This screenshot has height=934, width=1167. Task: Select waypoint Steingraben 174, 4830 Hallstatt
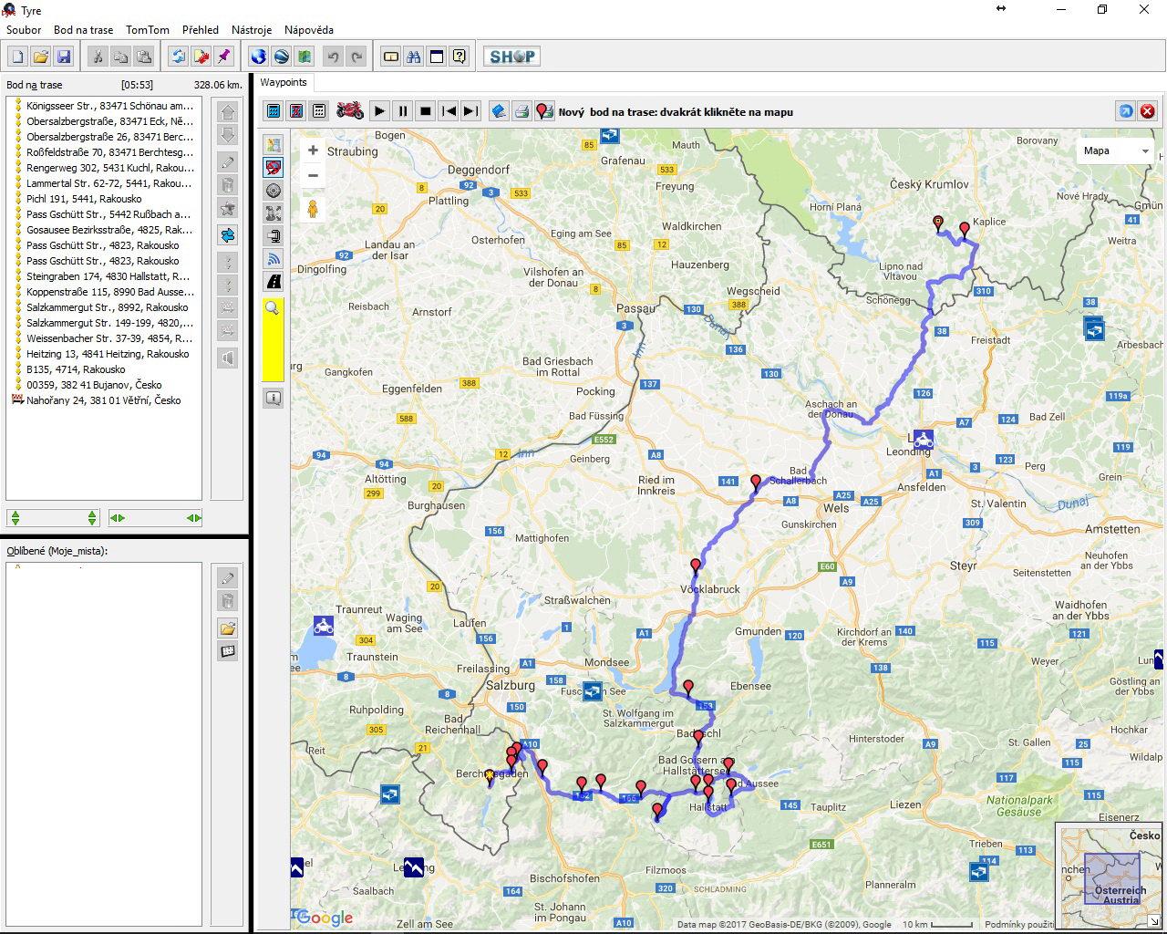(x=108, y=276)
